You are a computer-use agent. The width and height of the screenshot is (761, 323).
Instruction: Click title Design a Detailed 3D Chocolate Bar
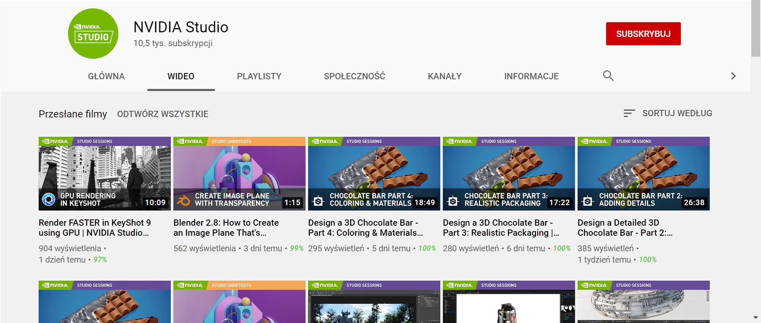(625, 228)
